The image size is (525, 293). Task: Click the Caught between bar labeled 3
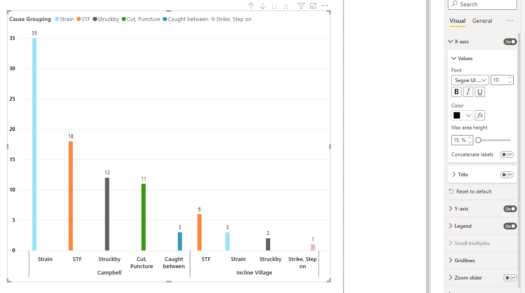(180, 241)
